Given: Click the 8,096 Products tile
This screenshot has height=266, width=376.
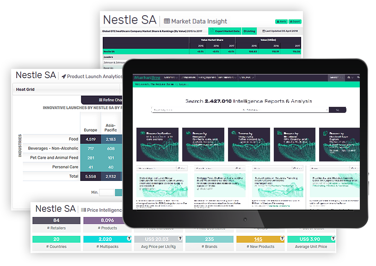Looking at the screenshot, I should point(104,224).
